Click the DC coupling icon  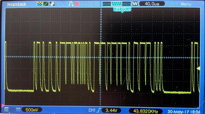pyautogui.click(x=6, y=109)
